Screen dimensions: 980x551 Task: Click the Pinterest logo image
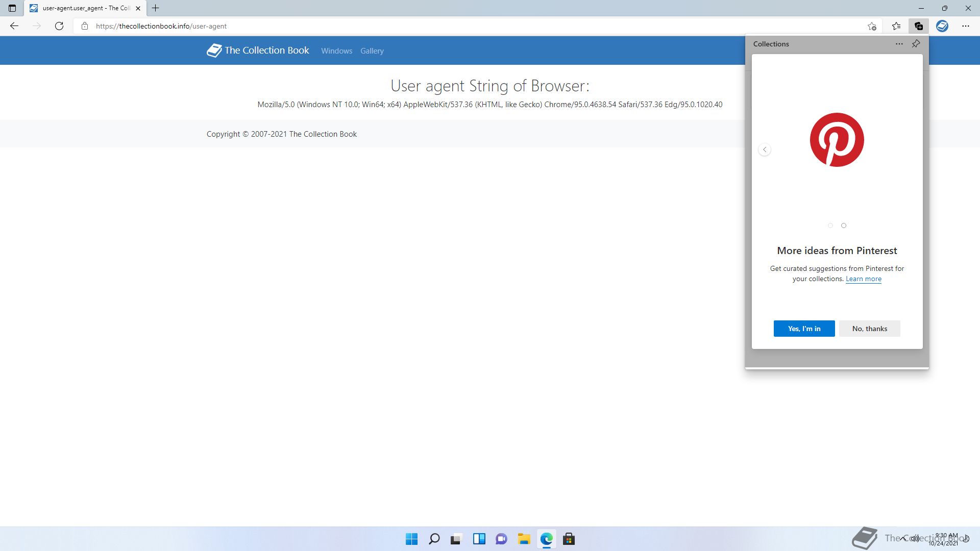pos(837,140)
